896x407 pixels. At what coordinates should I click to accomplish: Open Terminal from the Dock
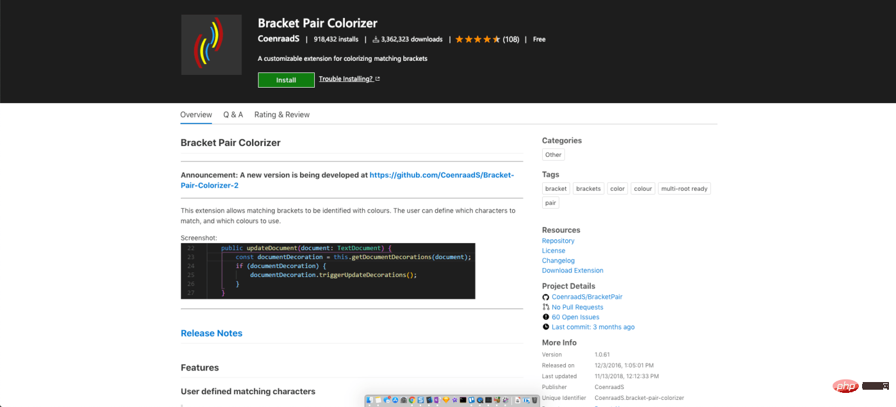(463, 400)
